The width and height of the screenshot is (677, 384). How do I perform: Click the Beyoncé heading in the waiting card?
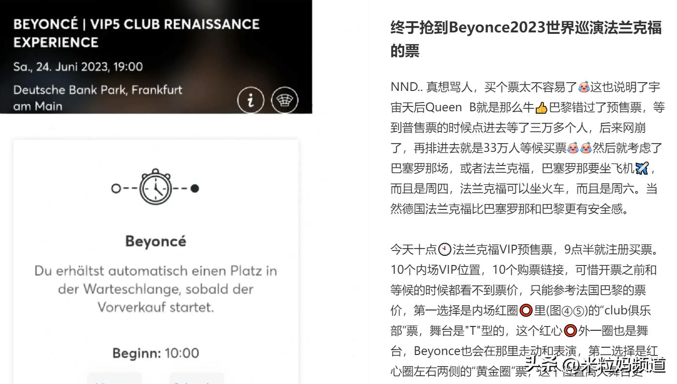(155, 241)
